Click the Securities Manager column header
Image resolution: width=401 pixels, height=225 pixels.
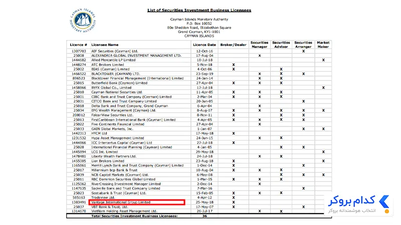(259, 44)
